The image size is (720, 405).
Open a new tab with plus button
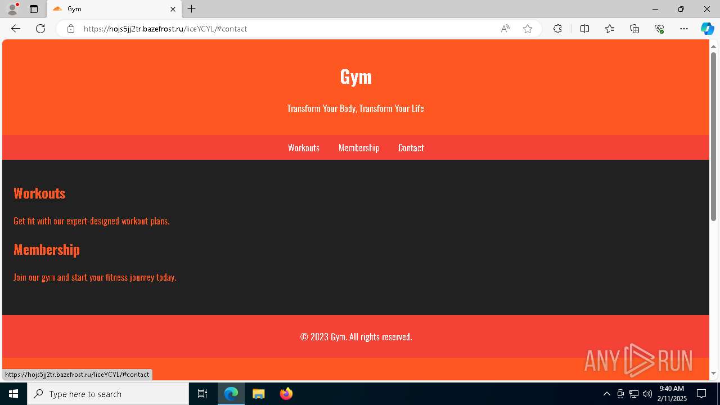coord(192,9)
